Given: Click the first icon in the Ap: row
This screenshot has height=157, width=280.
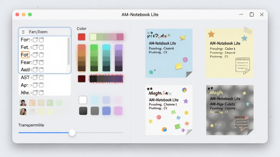Looking at the screenshot, I should click(x=35, y=85).
